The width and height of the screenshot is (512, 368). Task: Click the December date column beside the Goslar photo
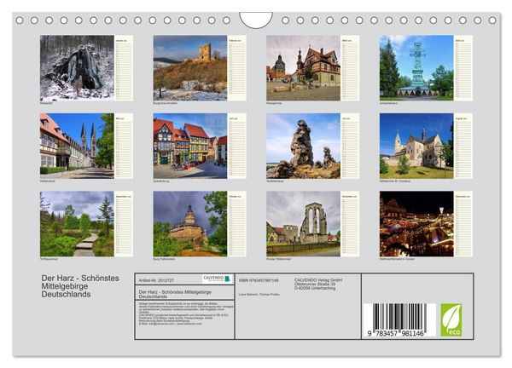tap(463, 223)
